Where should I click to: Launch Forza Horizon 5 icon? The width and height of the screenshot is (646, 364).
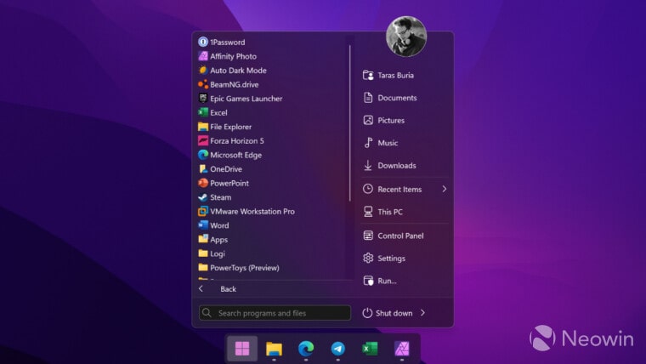click(x=202, y=141)
